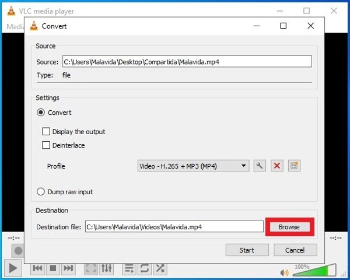Click the Destination file field
This screenshot has height=280, width=350.
[174, 227]
